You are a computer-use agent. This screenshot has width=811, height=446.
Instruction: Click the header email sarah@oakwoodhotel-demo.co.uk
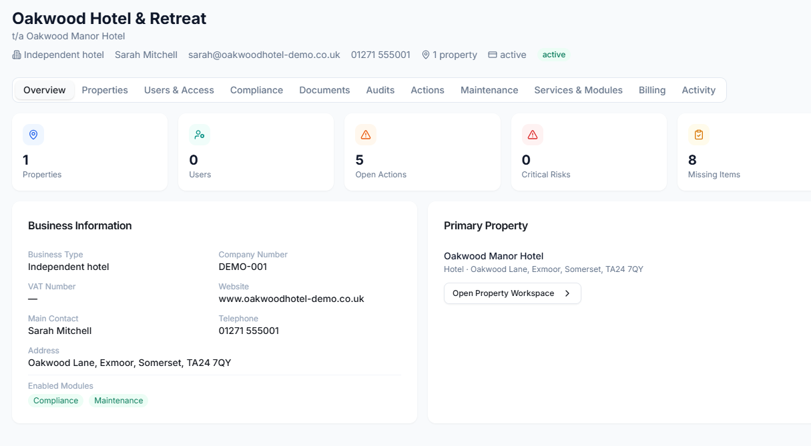pyautogui.click(x=264, y=55)
